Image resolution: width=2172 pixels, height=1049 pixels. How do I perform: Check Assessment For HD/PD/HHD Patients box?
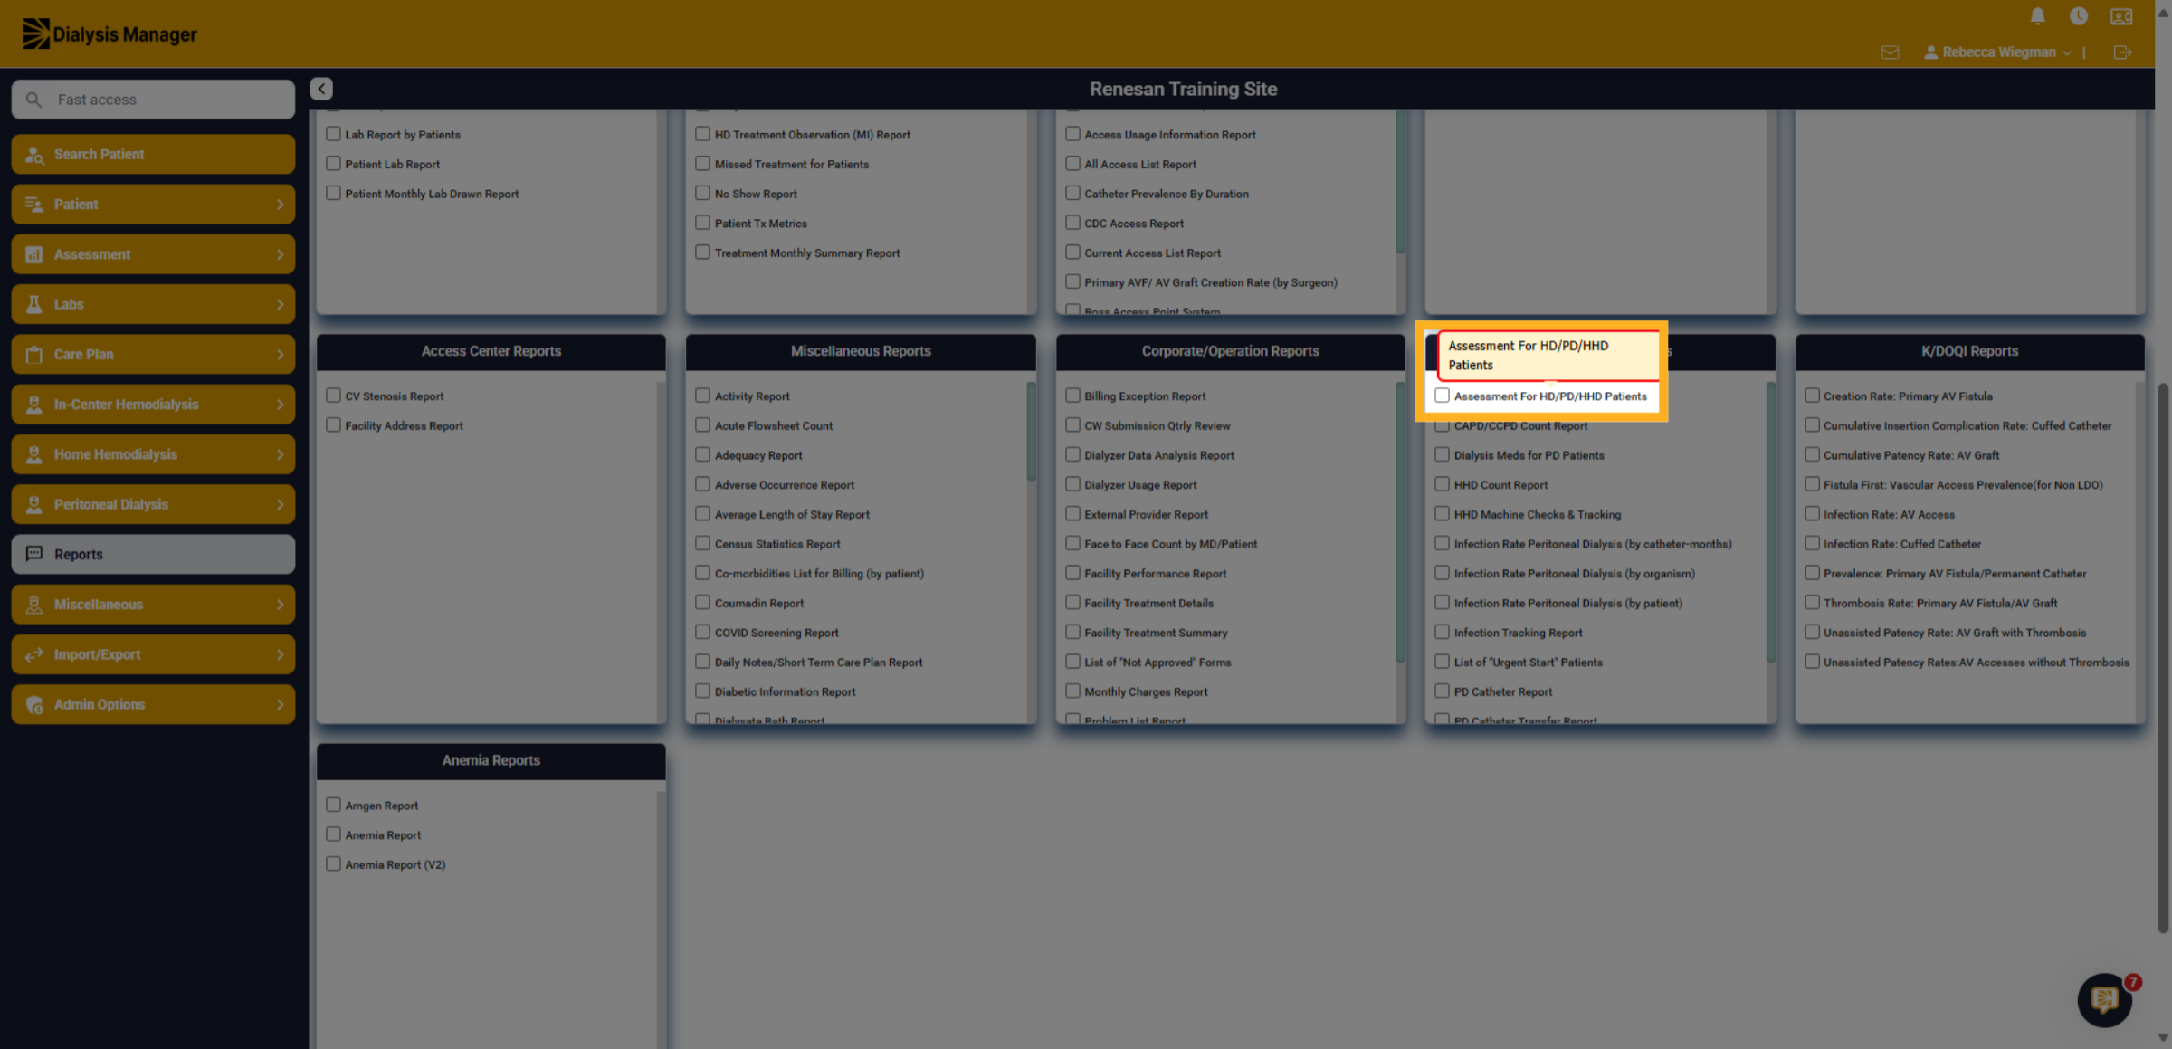coord(1443,396)
